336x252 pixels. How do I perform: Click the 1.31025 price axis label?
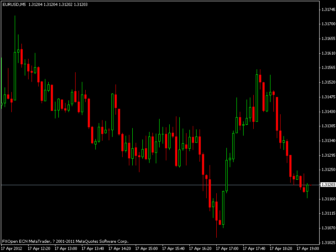pyautogui.click(x=328, y=242)
